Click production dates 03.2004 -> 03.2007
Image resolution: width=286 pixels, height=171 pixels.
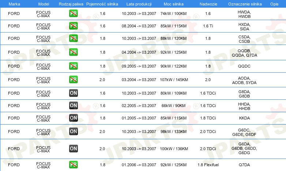click(x=139, y=80)
